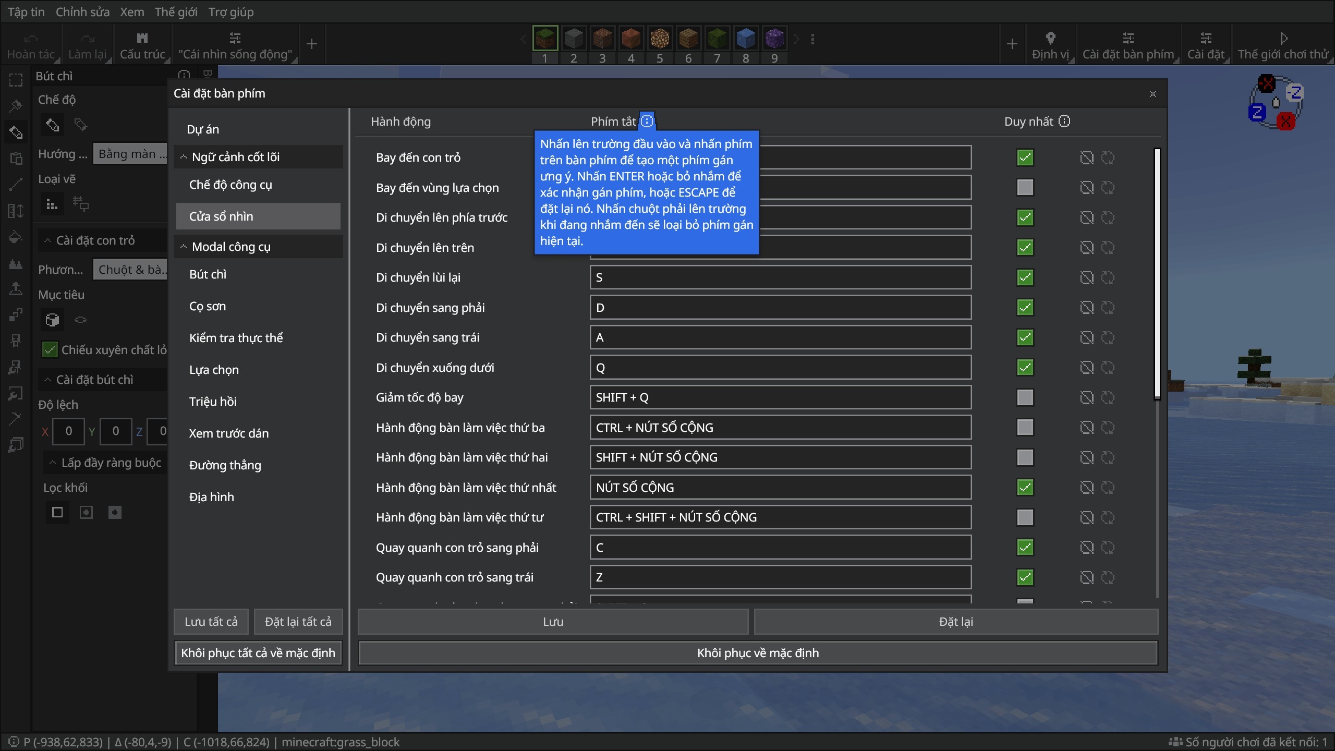Viewport: 1335px width, 751px height.
Task: Toggle Duy nhất checkbox for Di chuyển xuống dưới
Action: pos(1025,368)
